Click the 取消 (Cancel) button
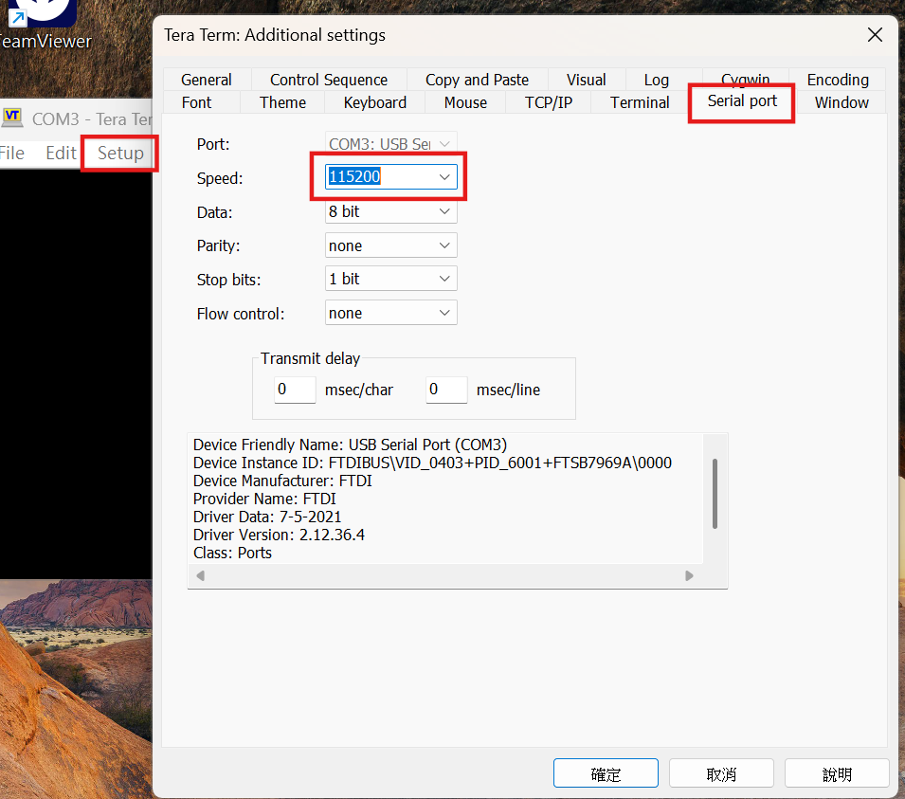 coord(721,773)
